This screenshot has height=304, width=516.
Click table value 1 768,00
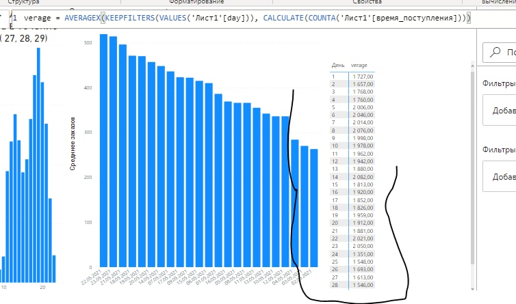click(x=363, y=92)
